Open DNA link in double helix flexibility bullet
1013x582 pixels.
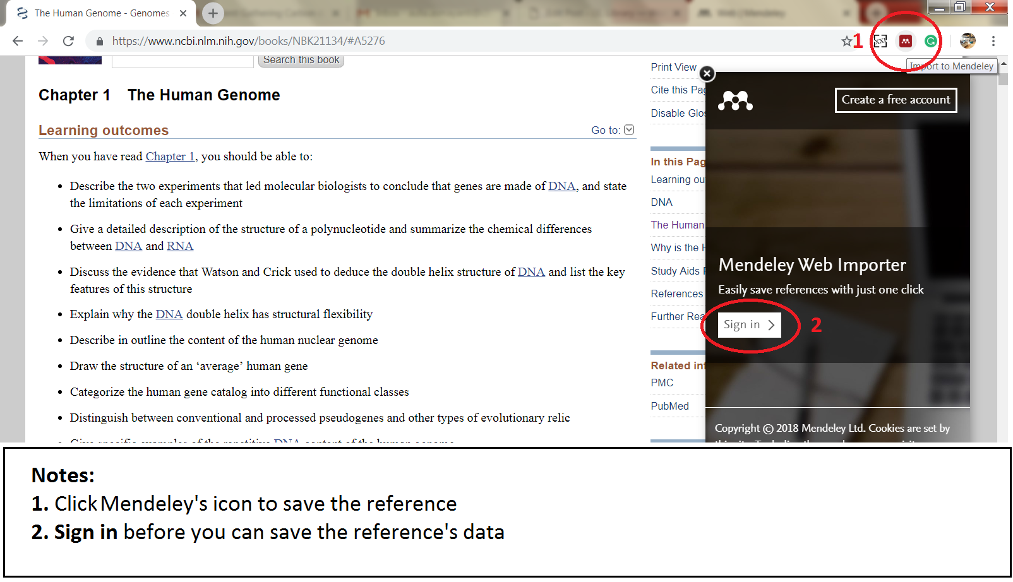tap(169, 314)
